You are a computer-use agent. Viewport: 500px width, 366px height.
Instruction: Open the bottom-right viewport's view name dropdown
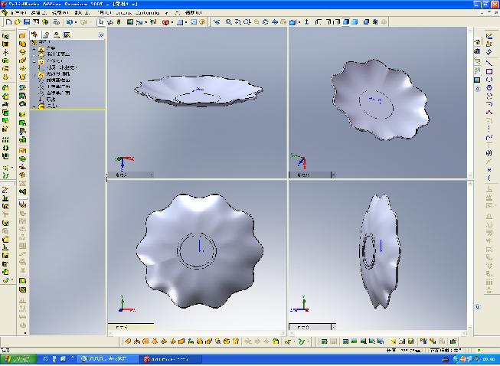coord(333,327)
